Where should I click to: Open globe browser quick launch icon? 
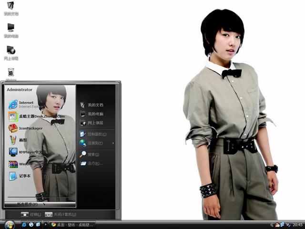(x=31, y=225)
